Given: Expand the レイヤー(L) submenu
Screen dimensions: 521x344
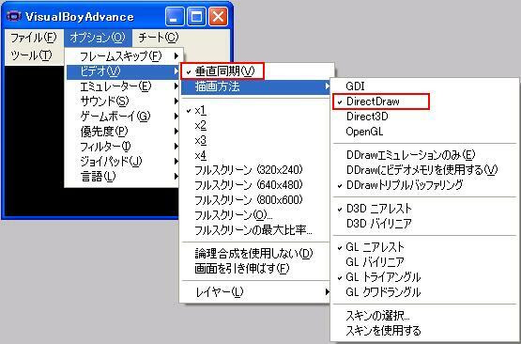Looking at the screenshot, I should click(256, 292).
